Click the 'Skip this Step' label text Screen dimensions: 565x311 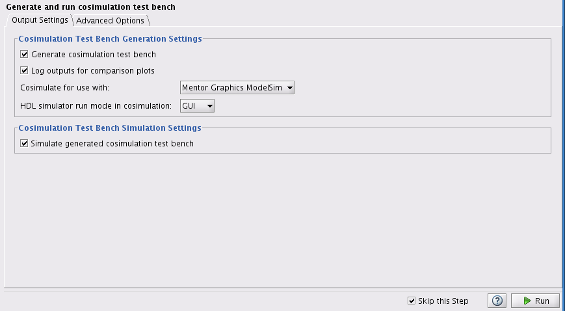[444, 301]
